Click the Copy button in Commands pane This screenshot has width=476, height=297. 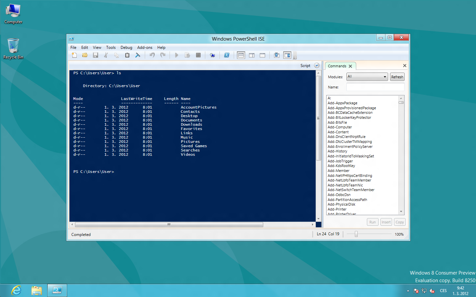tap(400, 222)
